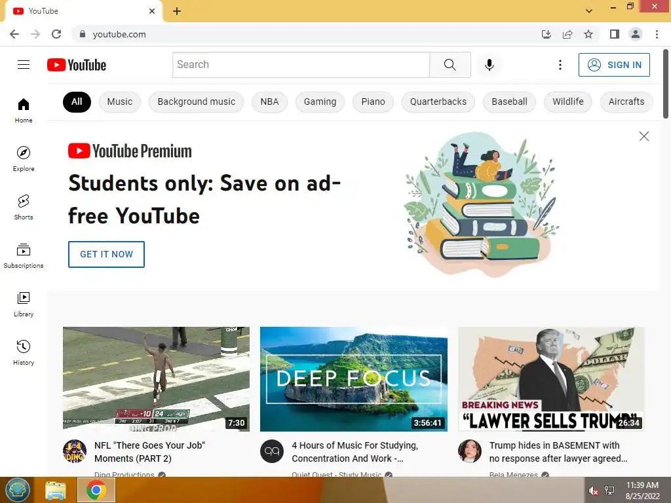Click browser forward arrow
Viewport: 671px width, 503px height.
pos(35,34)
